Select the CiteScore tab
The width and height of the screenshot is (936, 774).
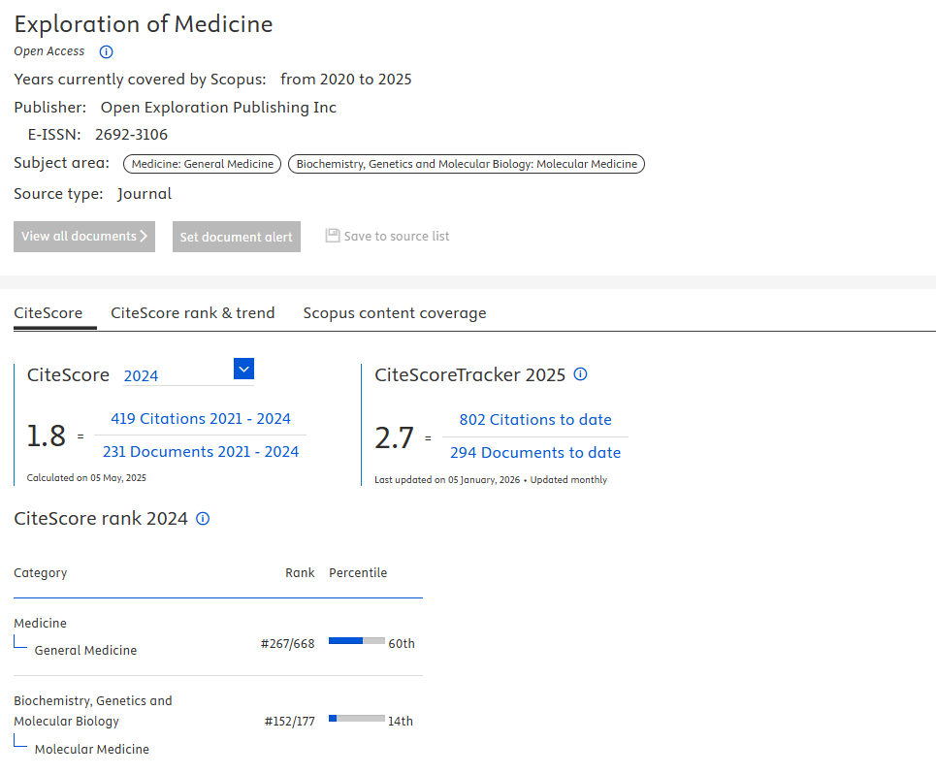(x=48, y=313)
